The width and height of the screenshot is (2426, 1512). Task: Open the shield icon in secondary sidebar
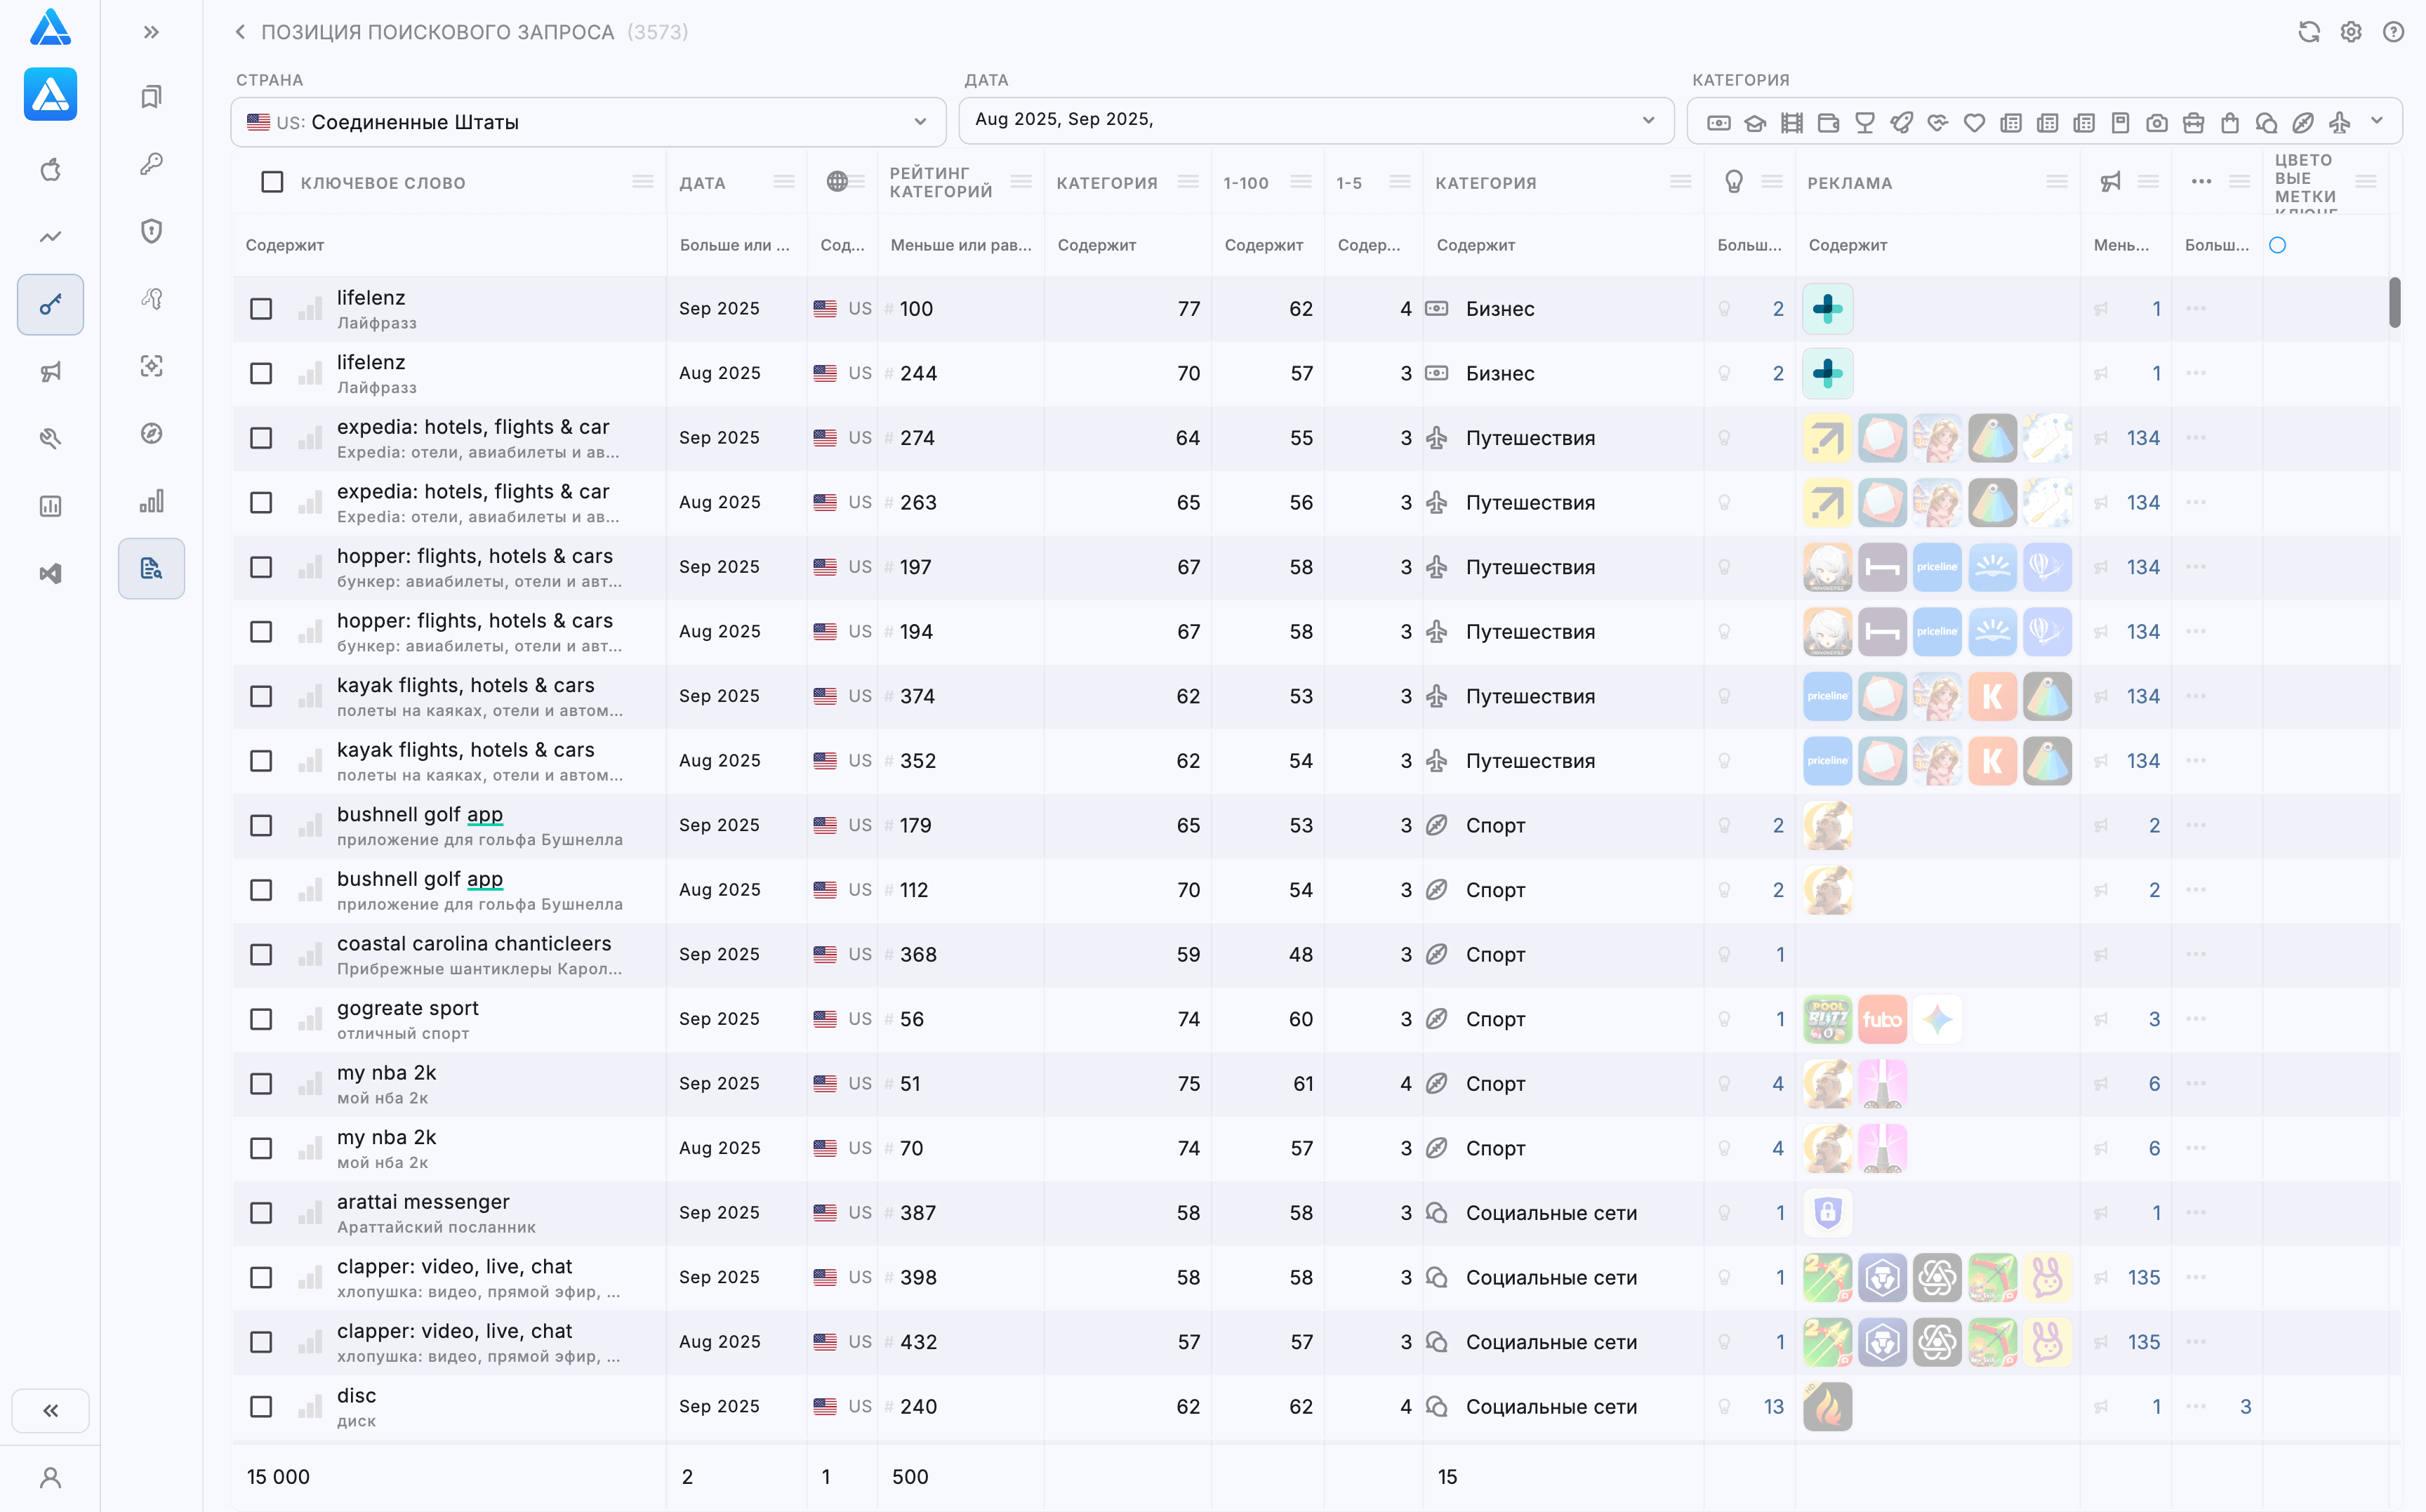click(x=151, y=231)
